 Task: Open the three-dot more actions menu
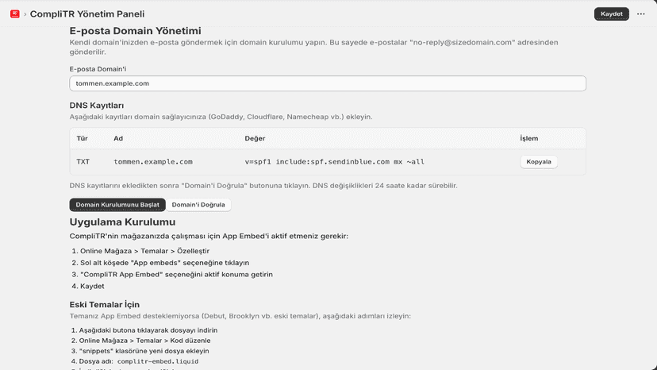tap(640, 13)
